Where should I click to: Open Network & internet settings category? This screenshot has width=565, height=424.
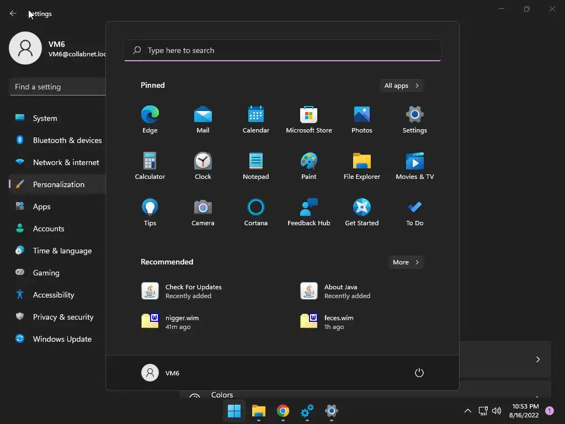coord(57,162)
